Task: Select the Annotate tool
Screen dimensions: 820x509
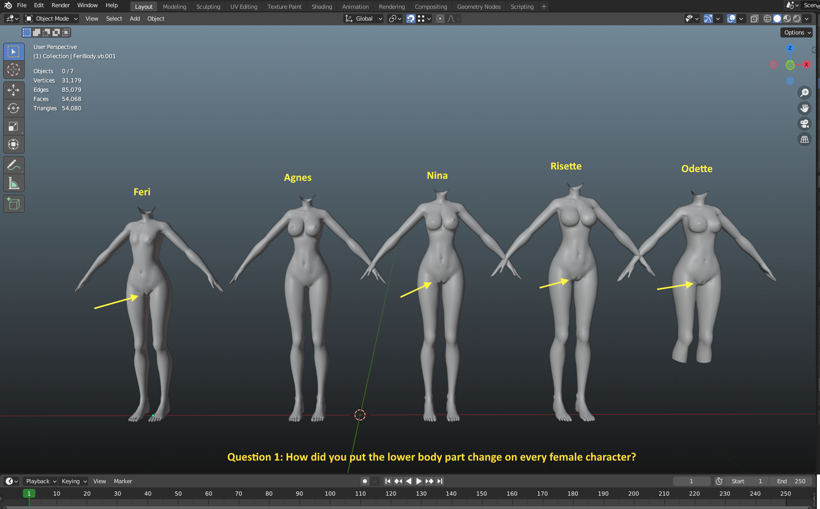Action: pos(14,165)
